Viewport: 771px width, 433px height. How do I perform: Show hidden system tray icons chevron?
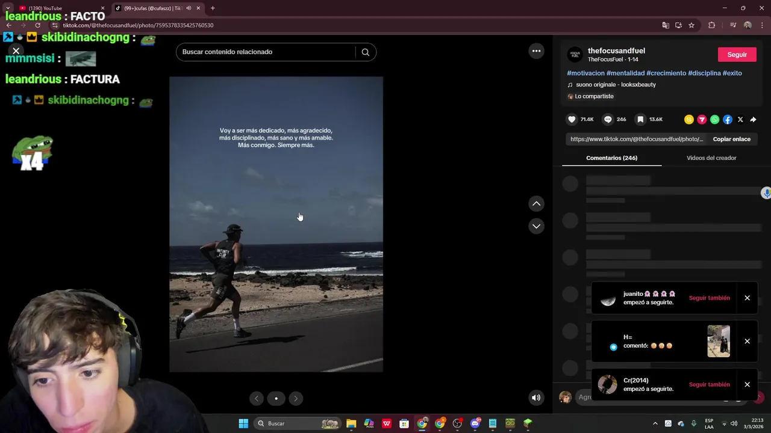pos(655,423)
